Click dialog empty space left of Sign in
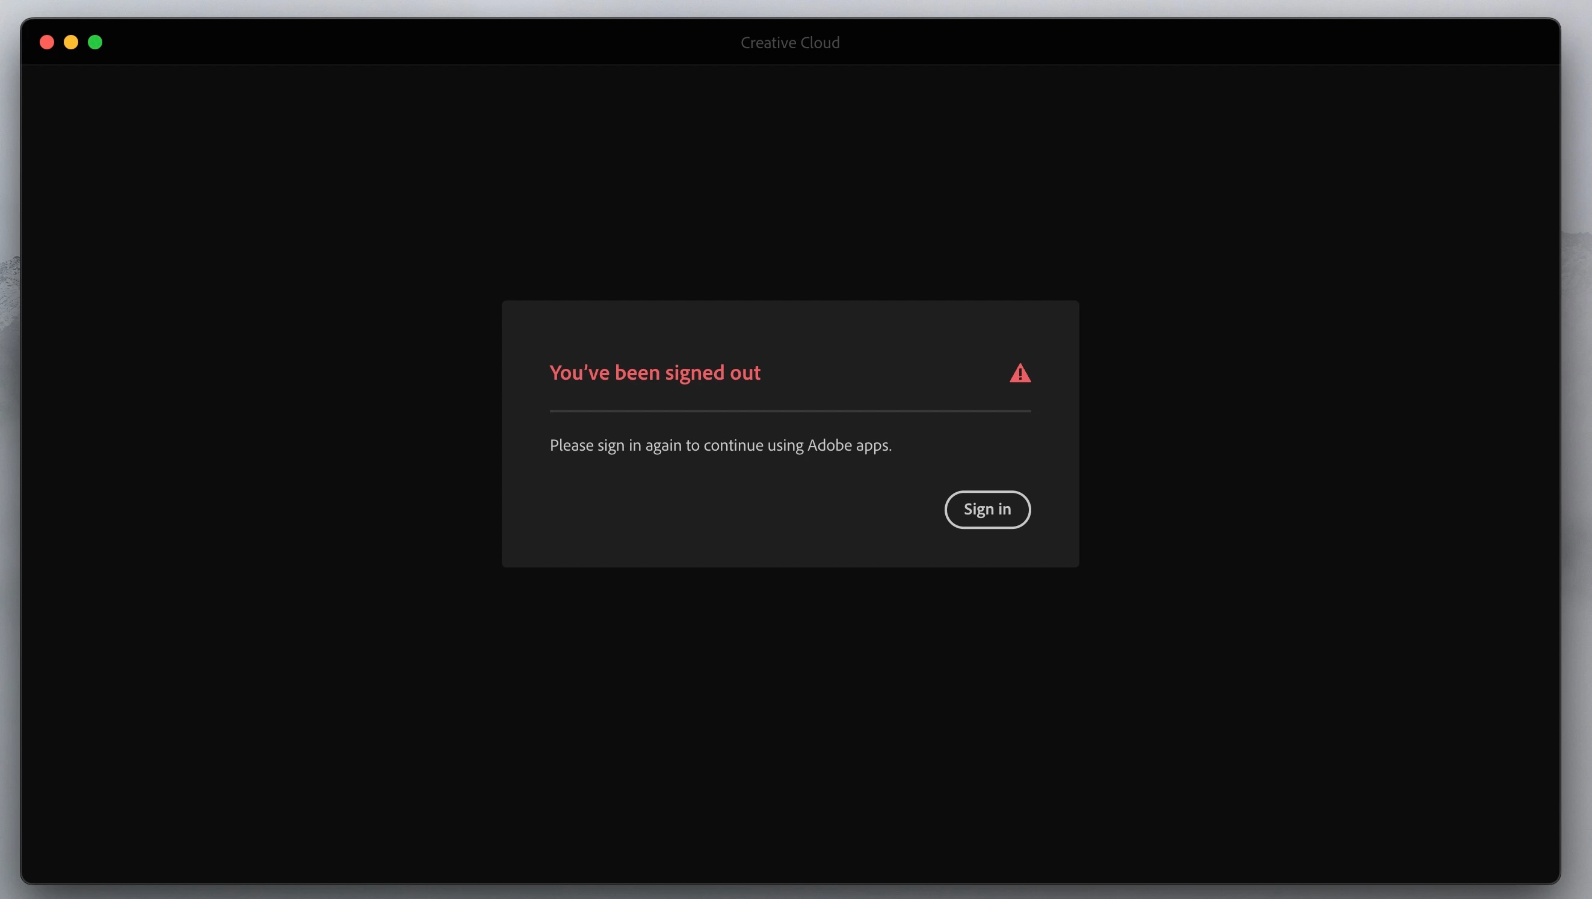The image size is (1592, 899). (x=711, y=510)
